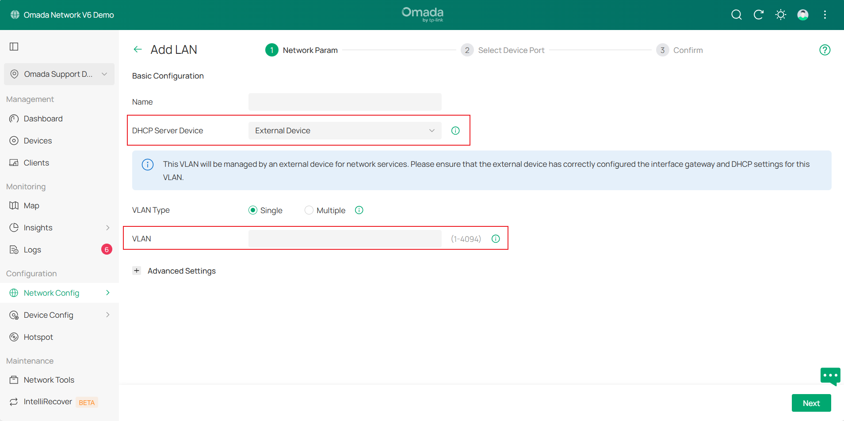
Task: Open the Omada Support site selector dropdown
Action: click(x=59, y=74)
